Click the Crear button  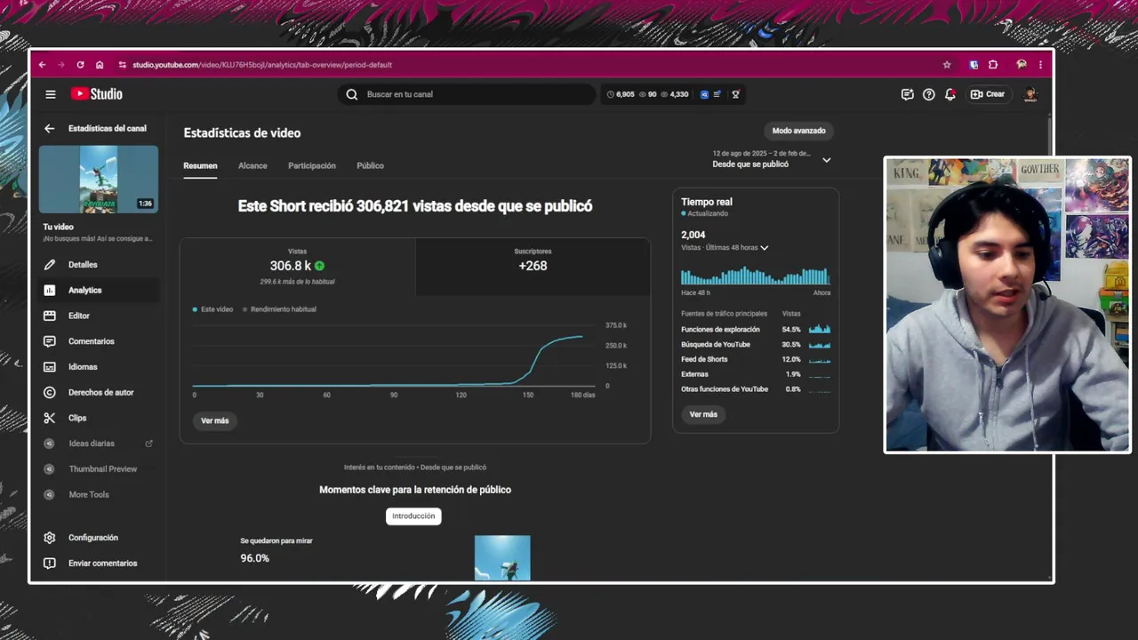point(988,94)
